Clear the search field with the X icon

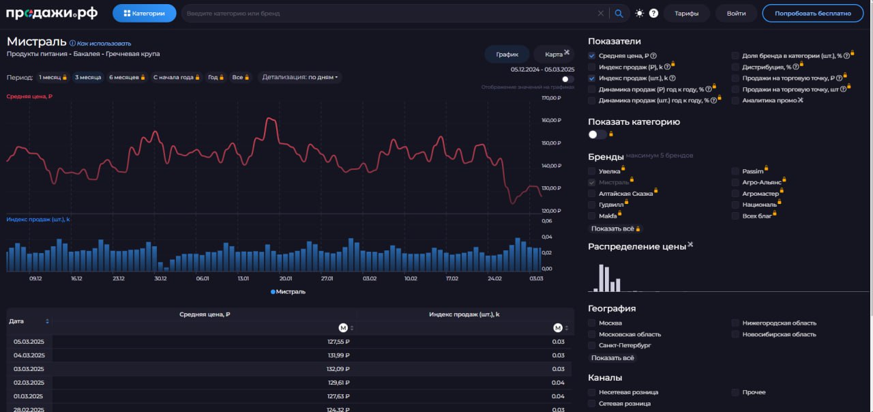[x=601, y=13]
